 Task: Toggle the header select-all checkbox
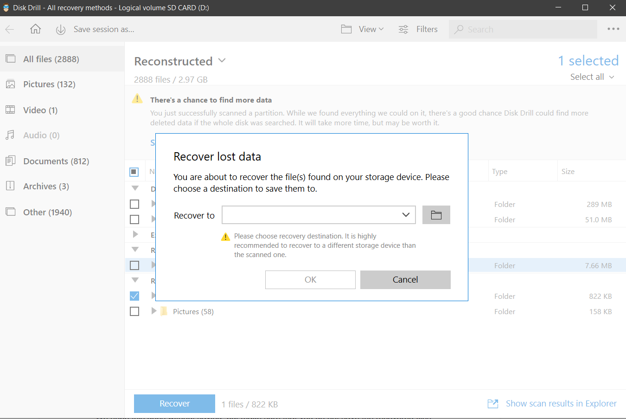(134, 172)
